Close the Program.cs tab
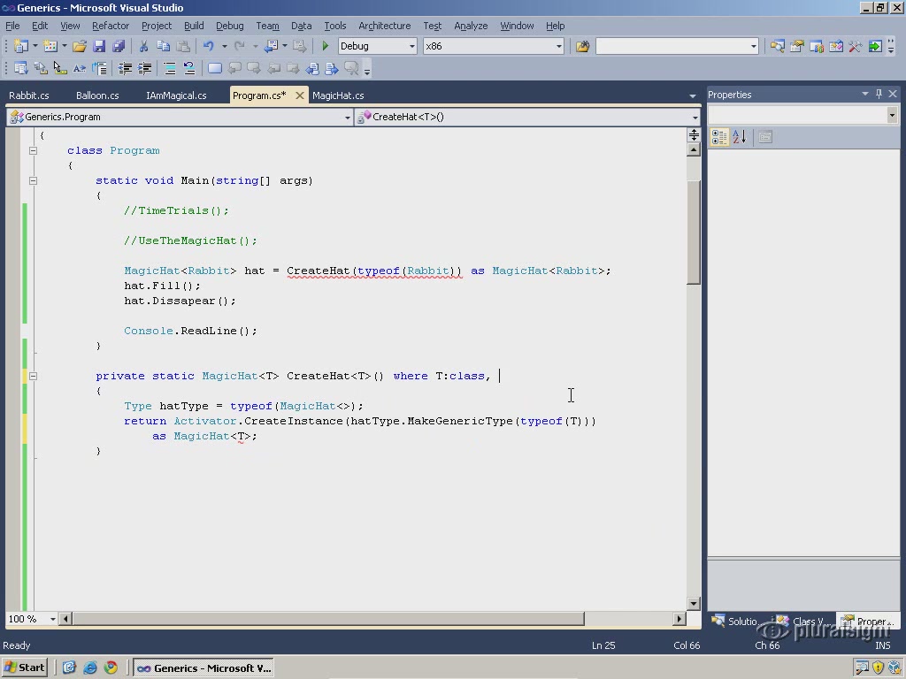 299,95
